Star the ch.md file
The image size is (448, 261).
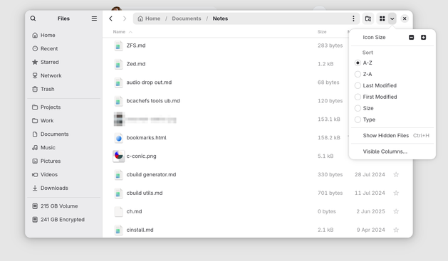point(396,211)
